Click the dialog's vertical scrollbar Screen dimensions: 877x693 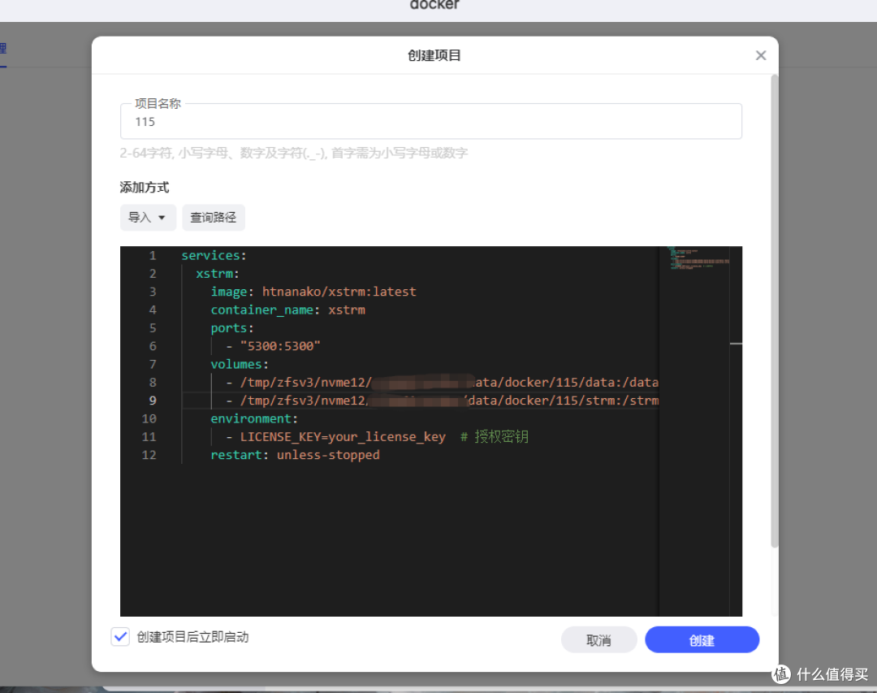click(x=774, y=310)
